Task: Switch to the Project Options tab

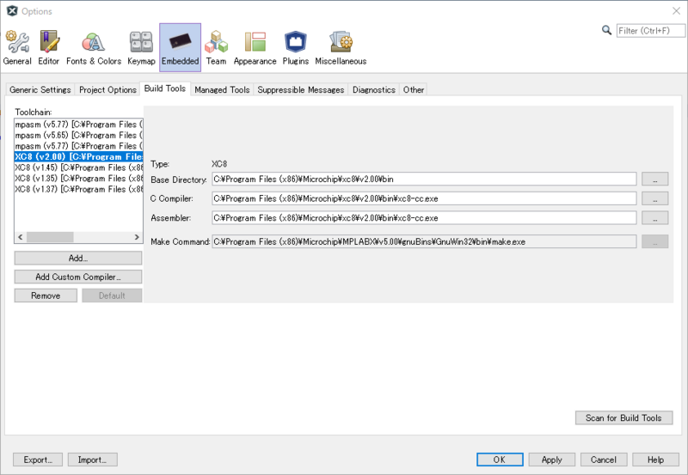Action: (107, 89)
